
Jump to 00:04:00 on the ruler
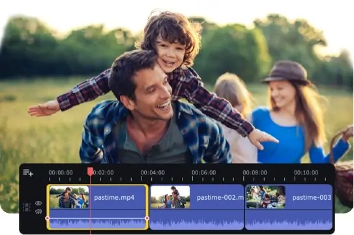(153, 172)
